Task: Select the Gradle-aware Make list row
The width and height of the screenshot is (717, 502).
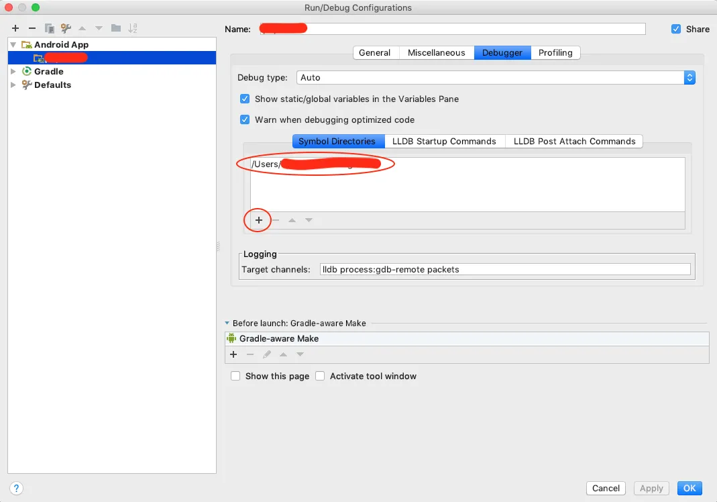Action: tap(467, 339)
